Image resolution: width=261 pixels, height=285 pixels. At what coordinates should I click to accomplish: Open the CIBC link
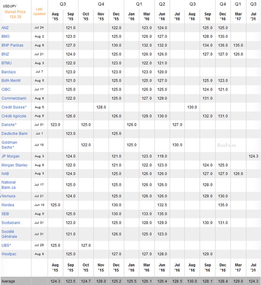6,90
